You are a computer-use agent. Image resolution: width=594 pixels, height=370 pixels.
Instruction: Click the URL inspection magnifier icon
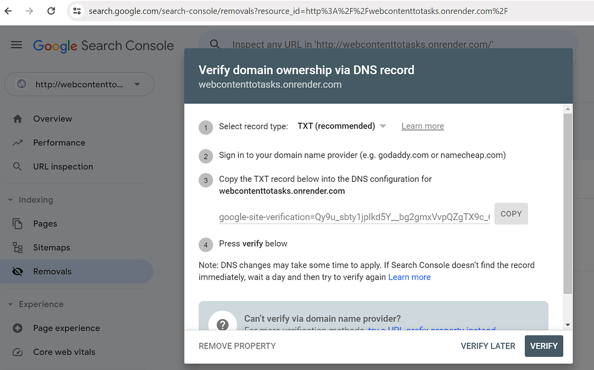coord(17,166)
